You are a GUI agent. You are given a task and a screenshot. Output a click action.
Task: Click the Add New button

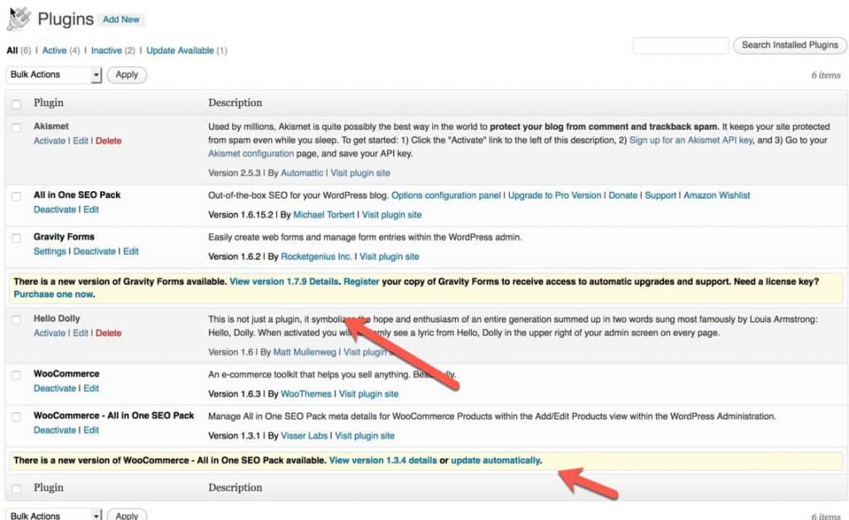[121, 19]
